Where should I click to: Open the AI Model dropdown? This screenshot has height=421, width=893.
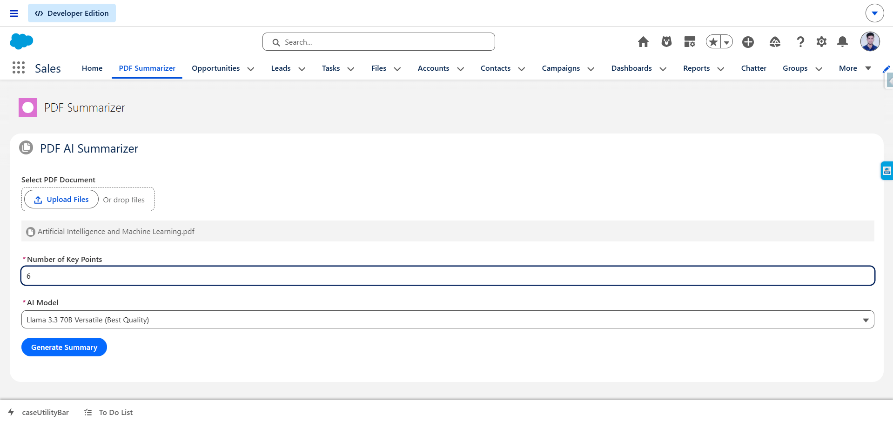click(x=448, y=320)
